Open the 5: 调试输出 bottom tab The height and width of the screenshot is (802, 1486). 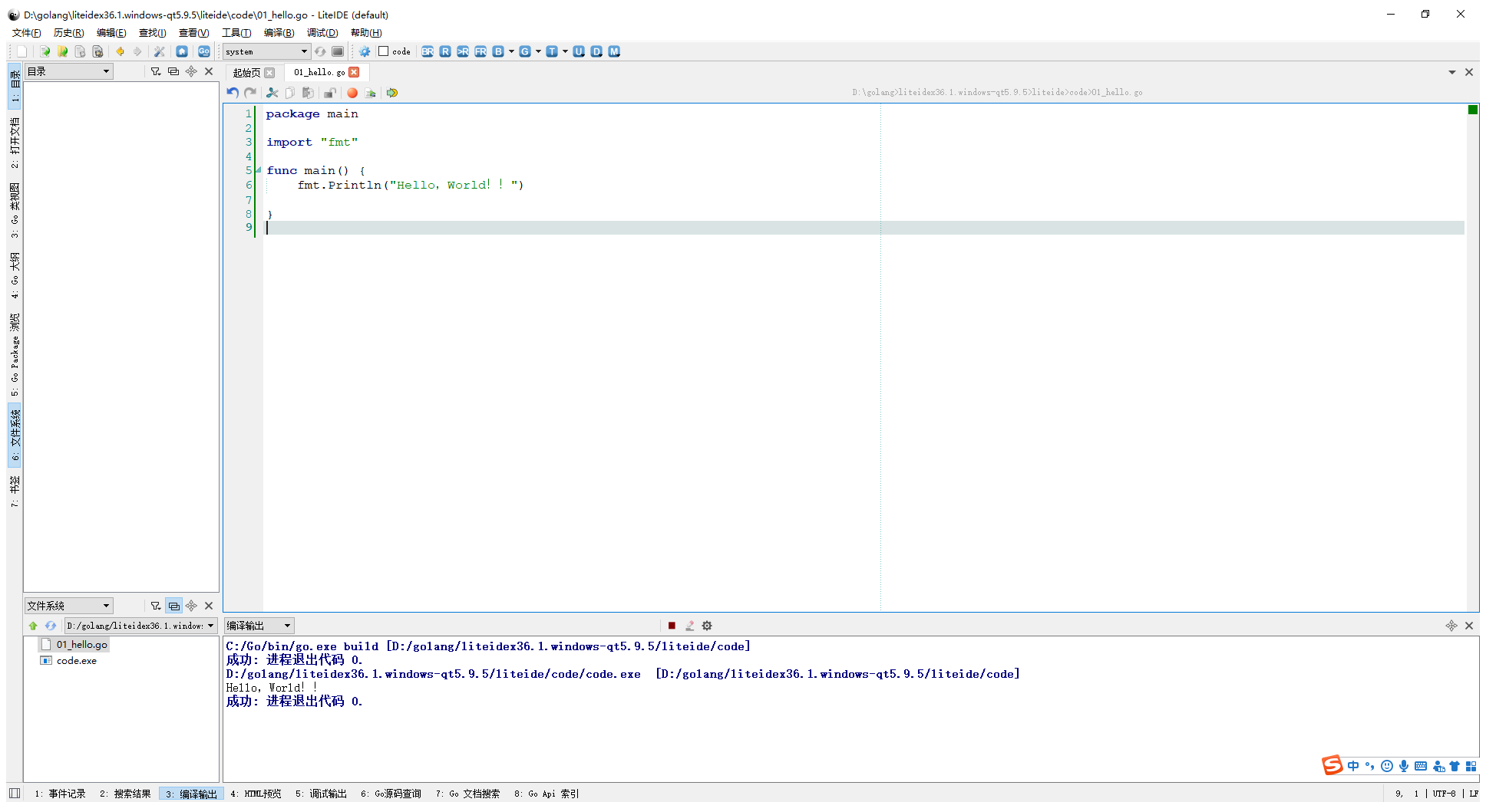coord(322,794)
